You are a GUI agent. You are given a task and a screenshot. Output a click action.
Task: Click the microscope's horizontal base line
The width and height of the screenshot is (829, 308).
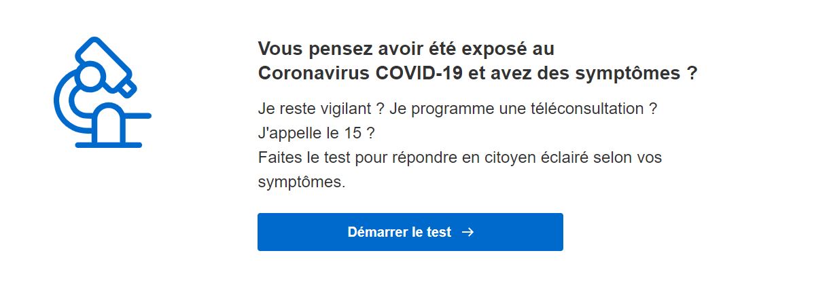109,145
